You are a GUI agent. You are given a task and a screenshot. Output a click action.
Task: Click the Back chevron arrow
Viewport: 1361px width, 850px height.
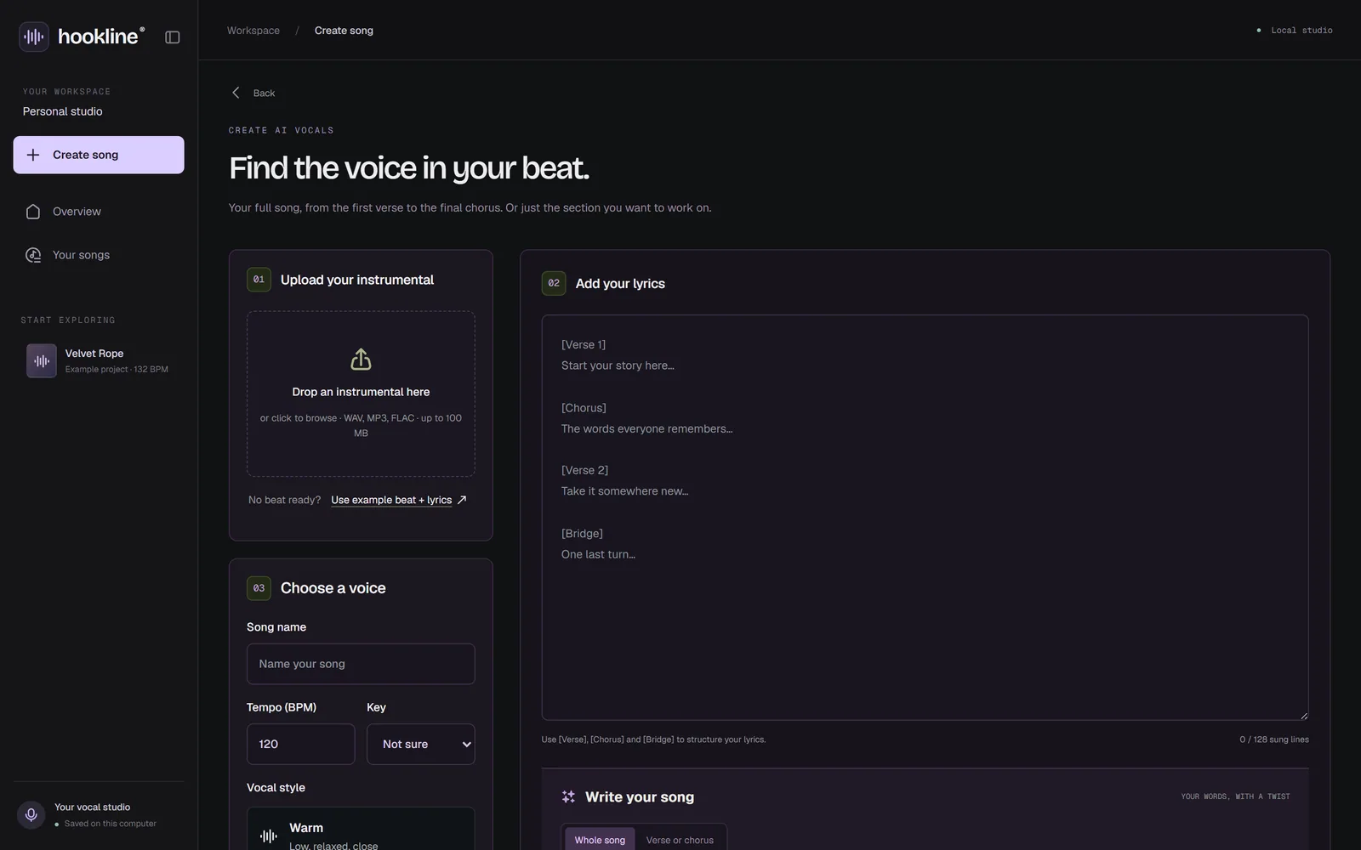236,93
